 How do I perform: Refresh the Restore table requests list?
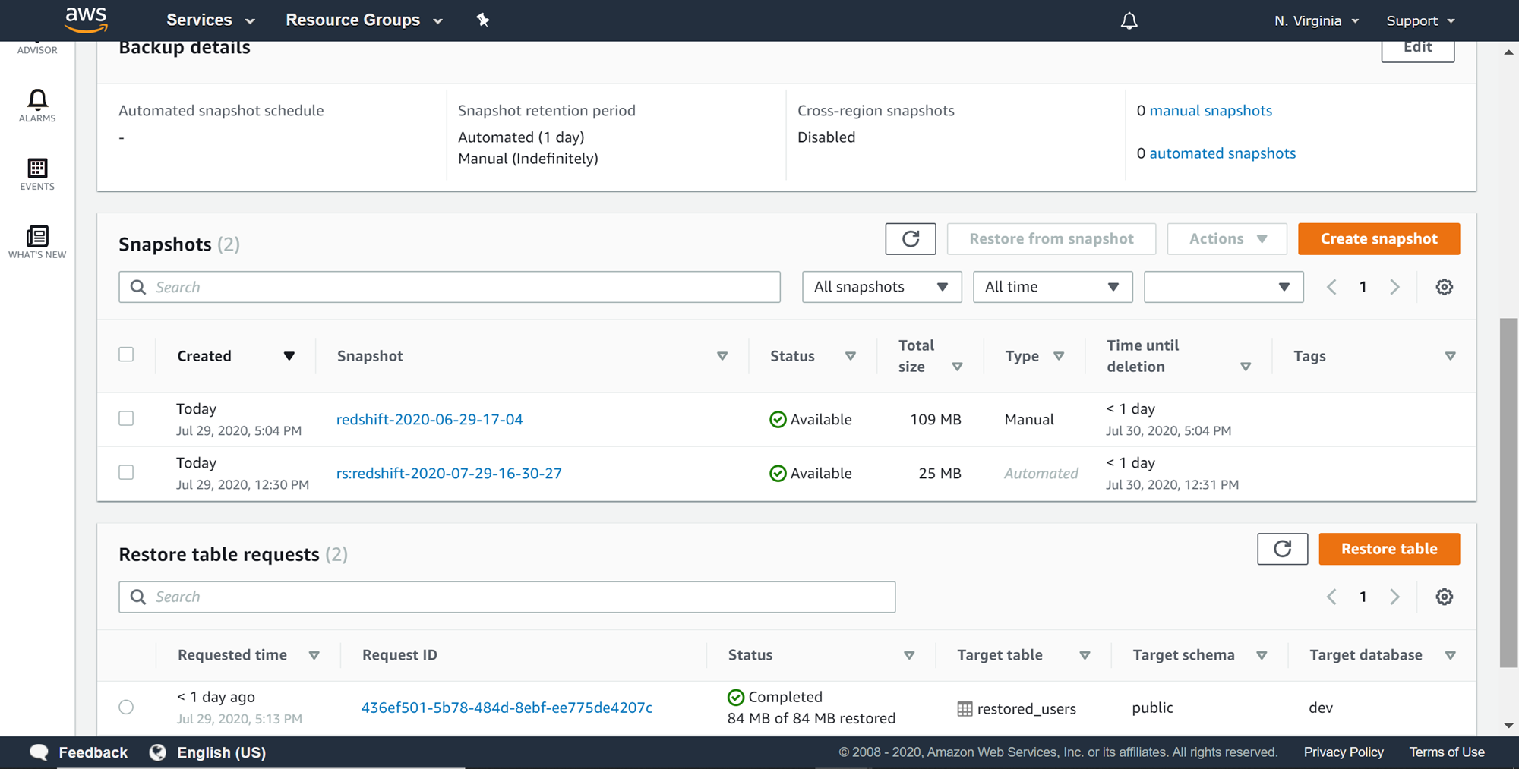(x=1282, y=549)
